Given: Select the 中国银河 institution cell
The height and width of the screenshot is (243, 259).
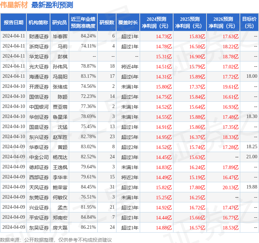Looking at the screenshot, I should pos(39,107).
